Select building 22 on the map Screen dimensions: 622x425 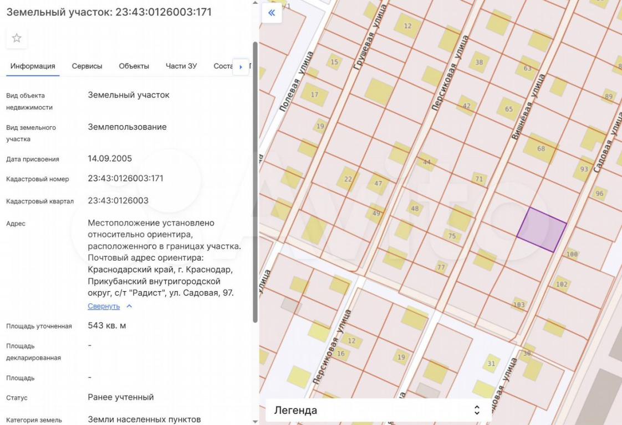(348, 179)
